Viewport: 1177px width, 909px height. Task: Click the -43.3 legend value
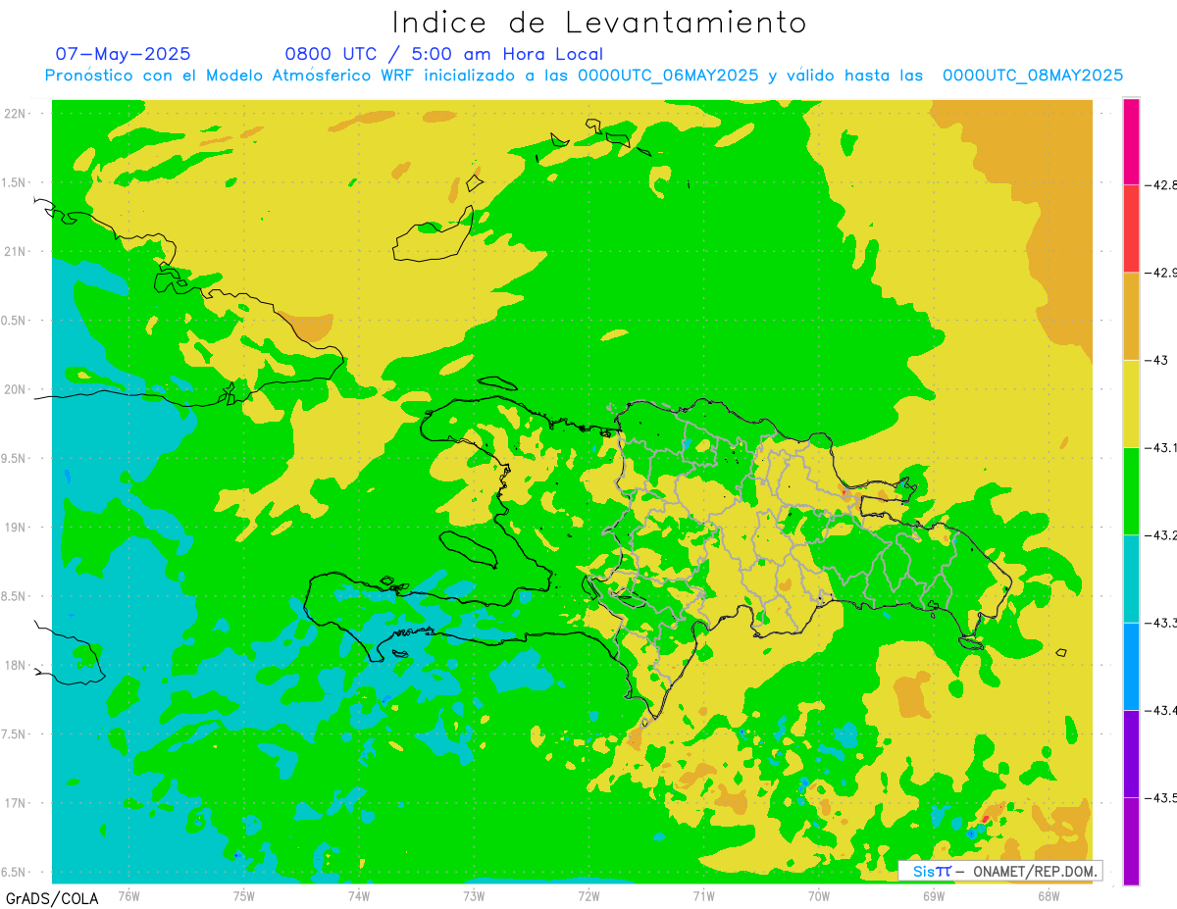pyautogui.click(x=1161, y=623)
